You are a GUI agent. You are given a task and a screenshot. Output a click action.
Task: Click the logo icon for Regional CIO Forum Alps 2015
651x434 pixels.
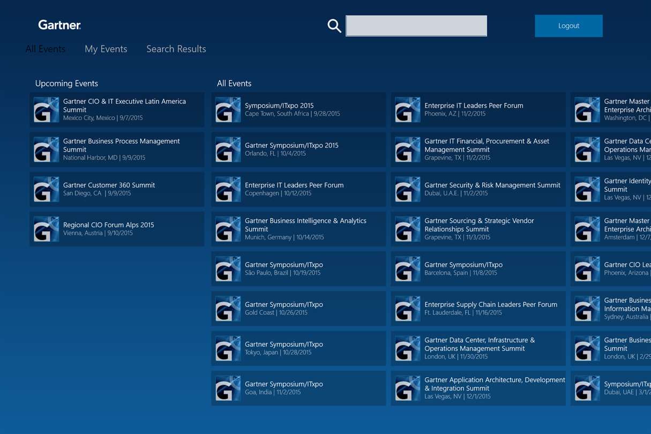coord(47,229)
